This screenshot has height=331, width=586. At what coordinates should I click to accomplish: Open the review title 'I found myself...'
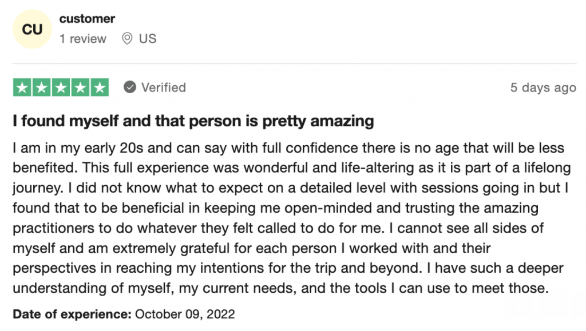(x=193, y=121)
